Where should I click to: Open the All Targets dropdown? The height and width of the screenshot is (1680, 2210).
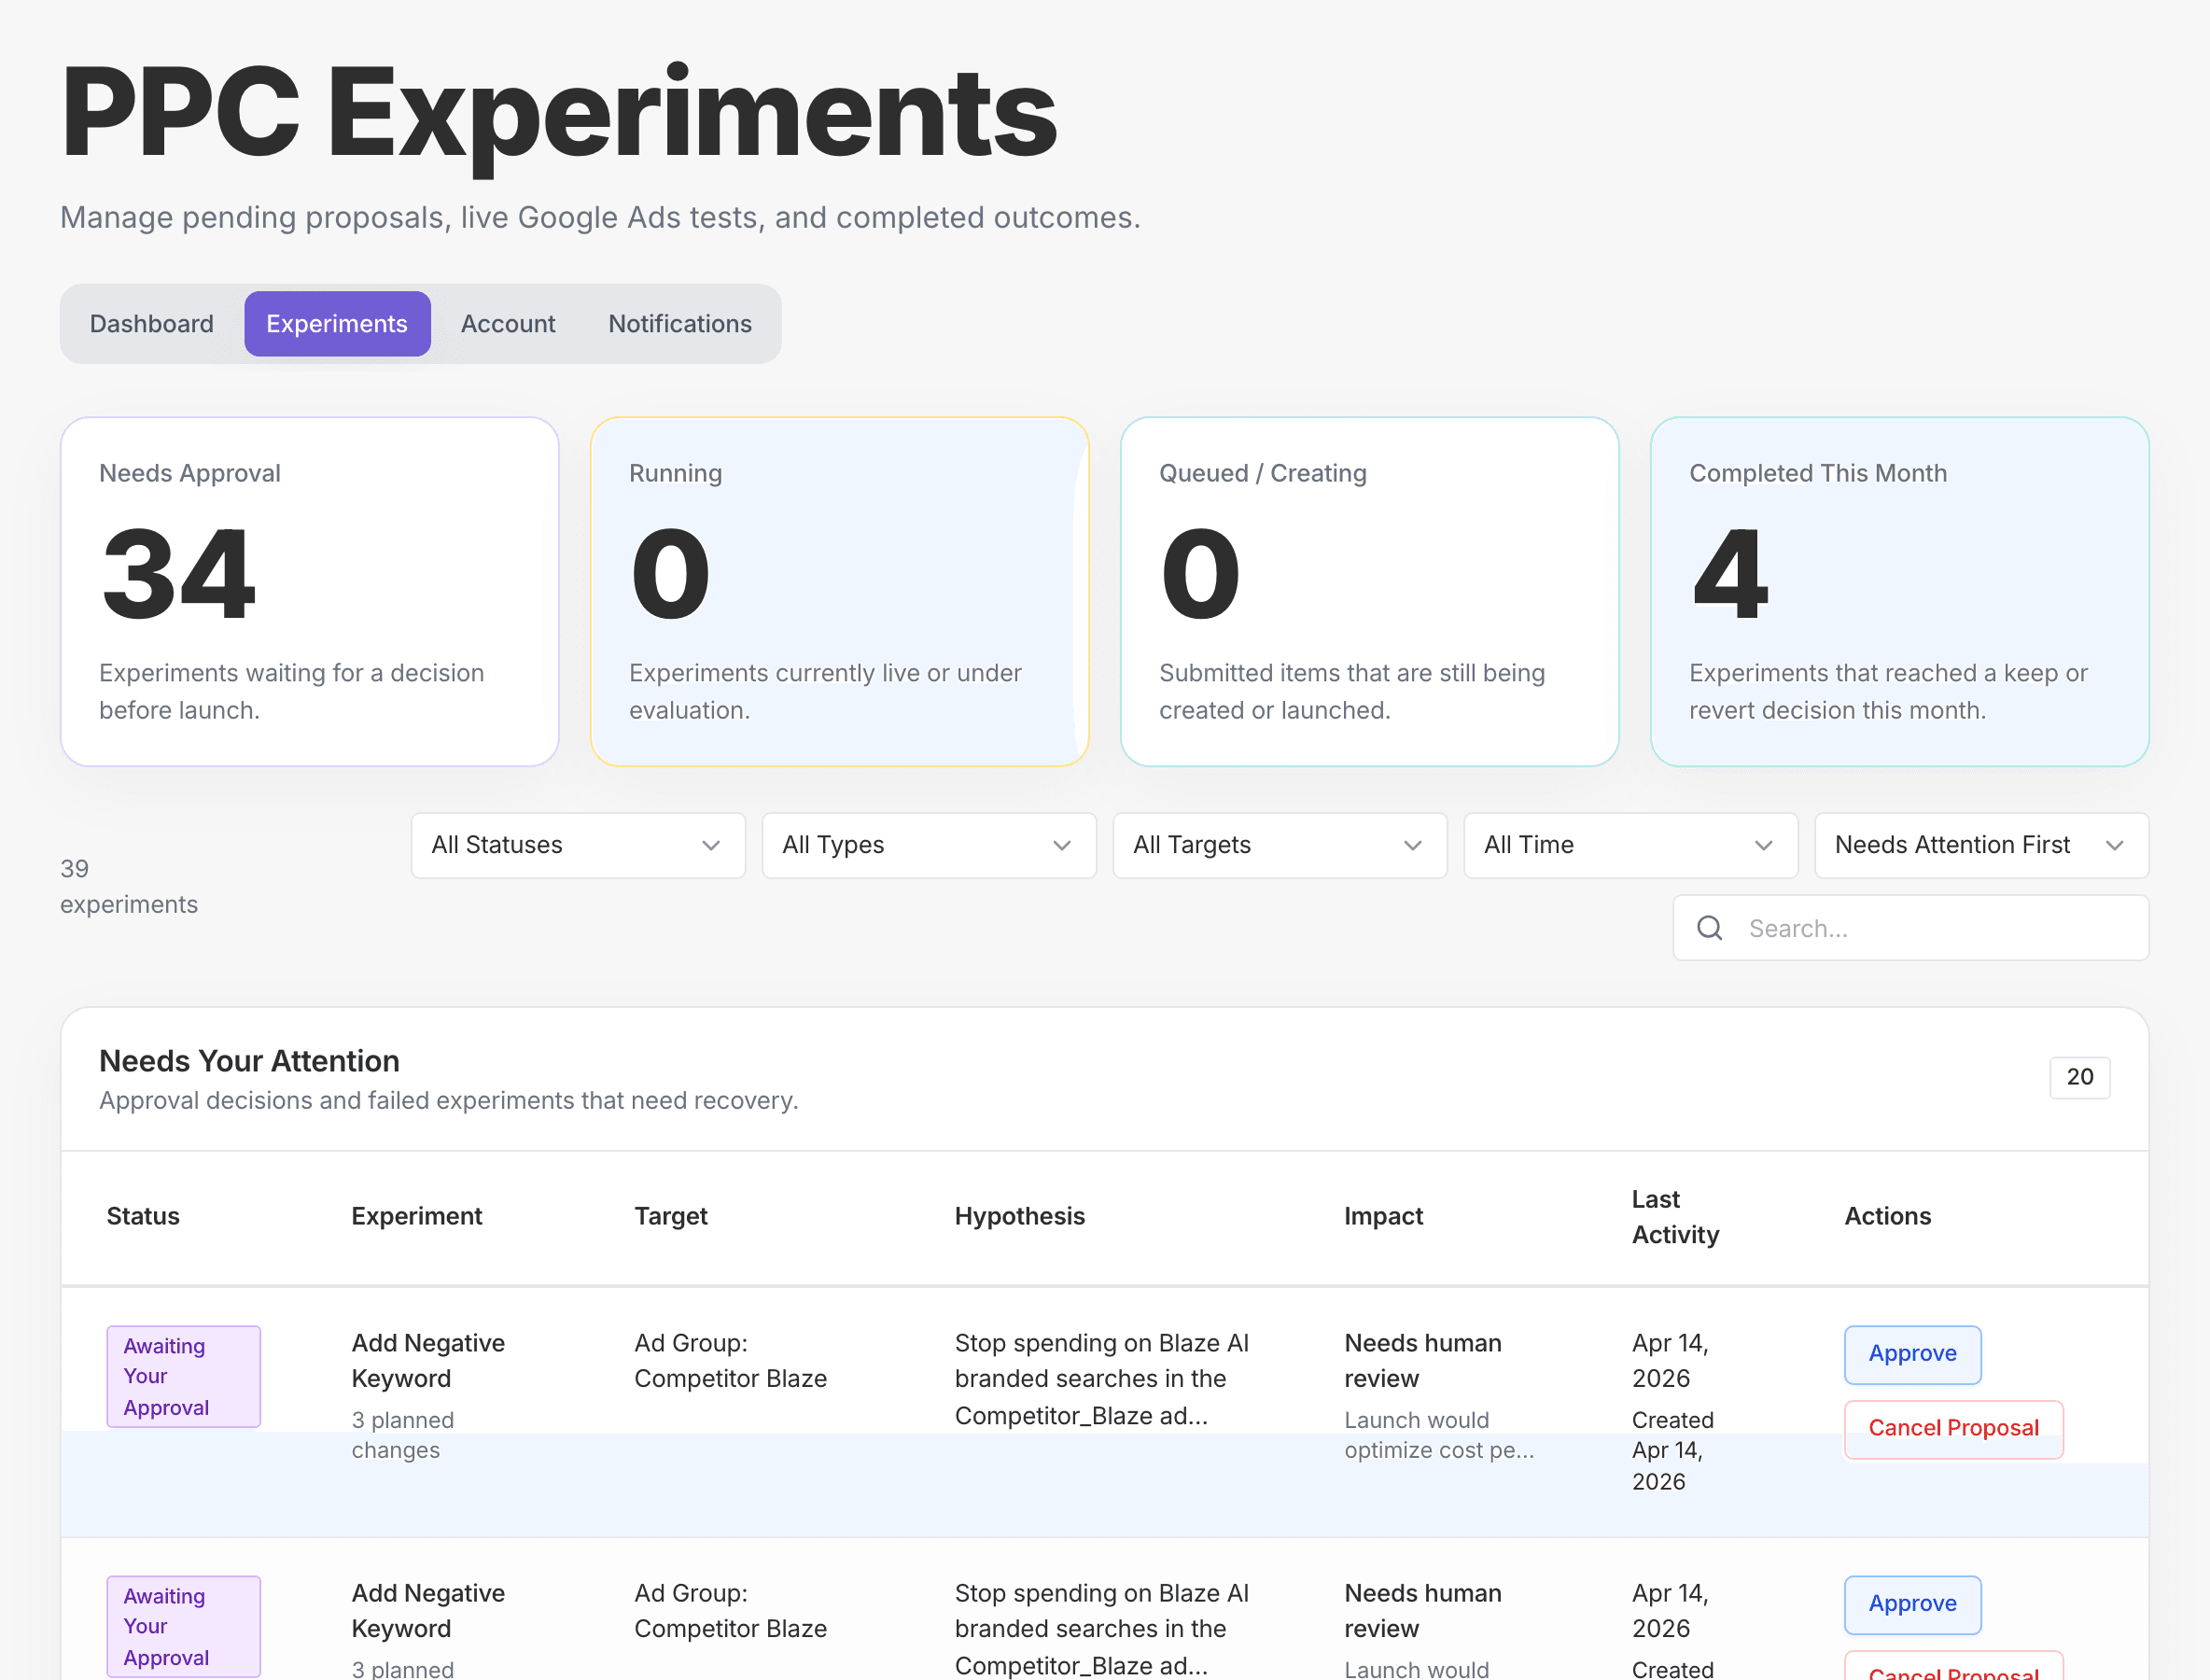(1279, 845)
